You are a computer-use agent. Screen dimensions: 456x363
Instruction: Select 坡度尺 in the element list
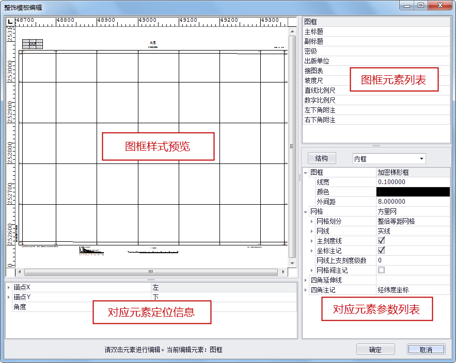314,81
